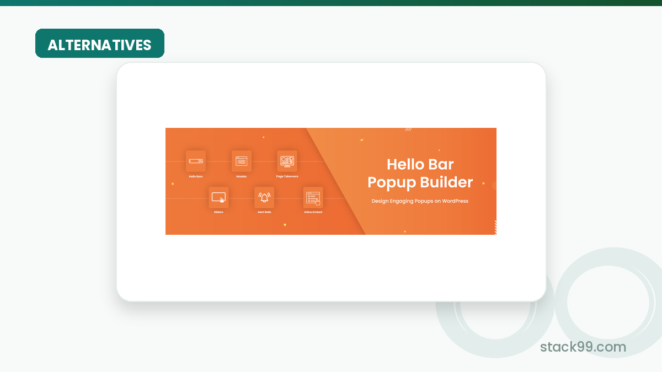Select the Modals ads window icon

click(242, 161)
